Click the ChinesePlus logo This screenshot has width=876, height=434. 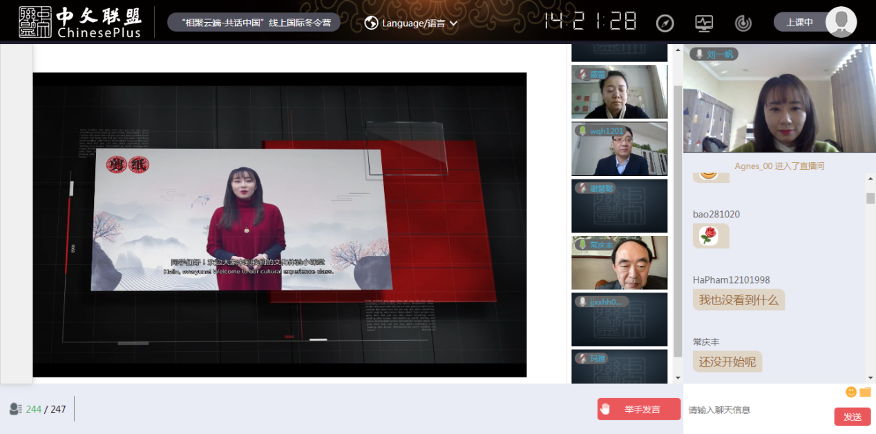point(80,22)
